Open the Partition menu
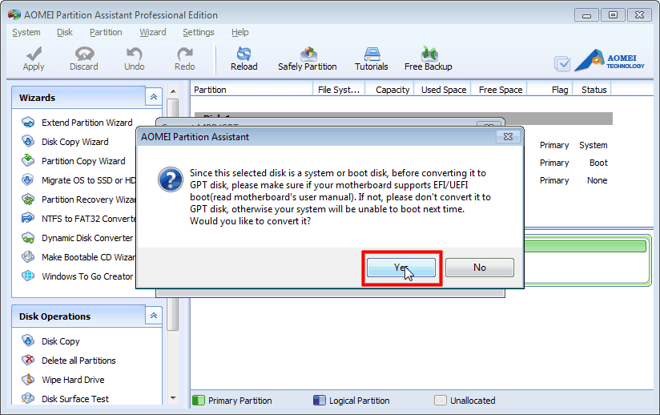 (106, 32)
